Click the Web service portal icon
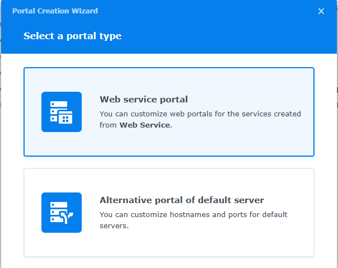The height and width of the screenshot is (268, 338). [x=62, y=112]
